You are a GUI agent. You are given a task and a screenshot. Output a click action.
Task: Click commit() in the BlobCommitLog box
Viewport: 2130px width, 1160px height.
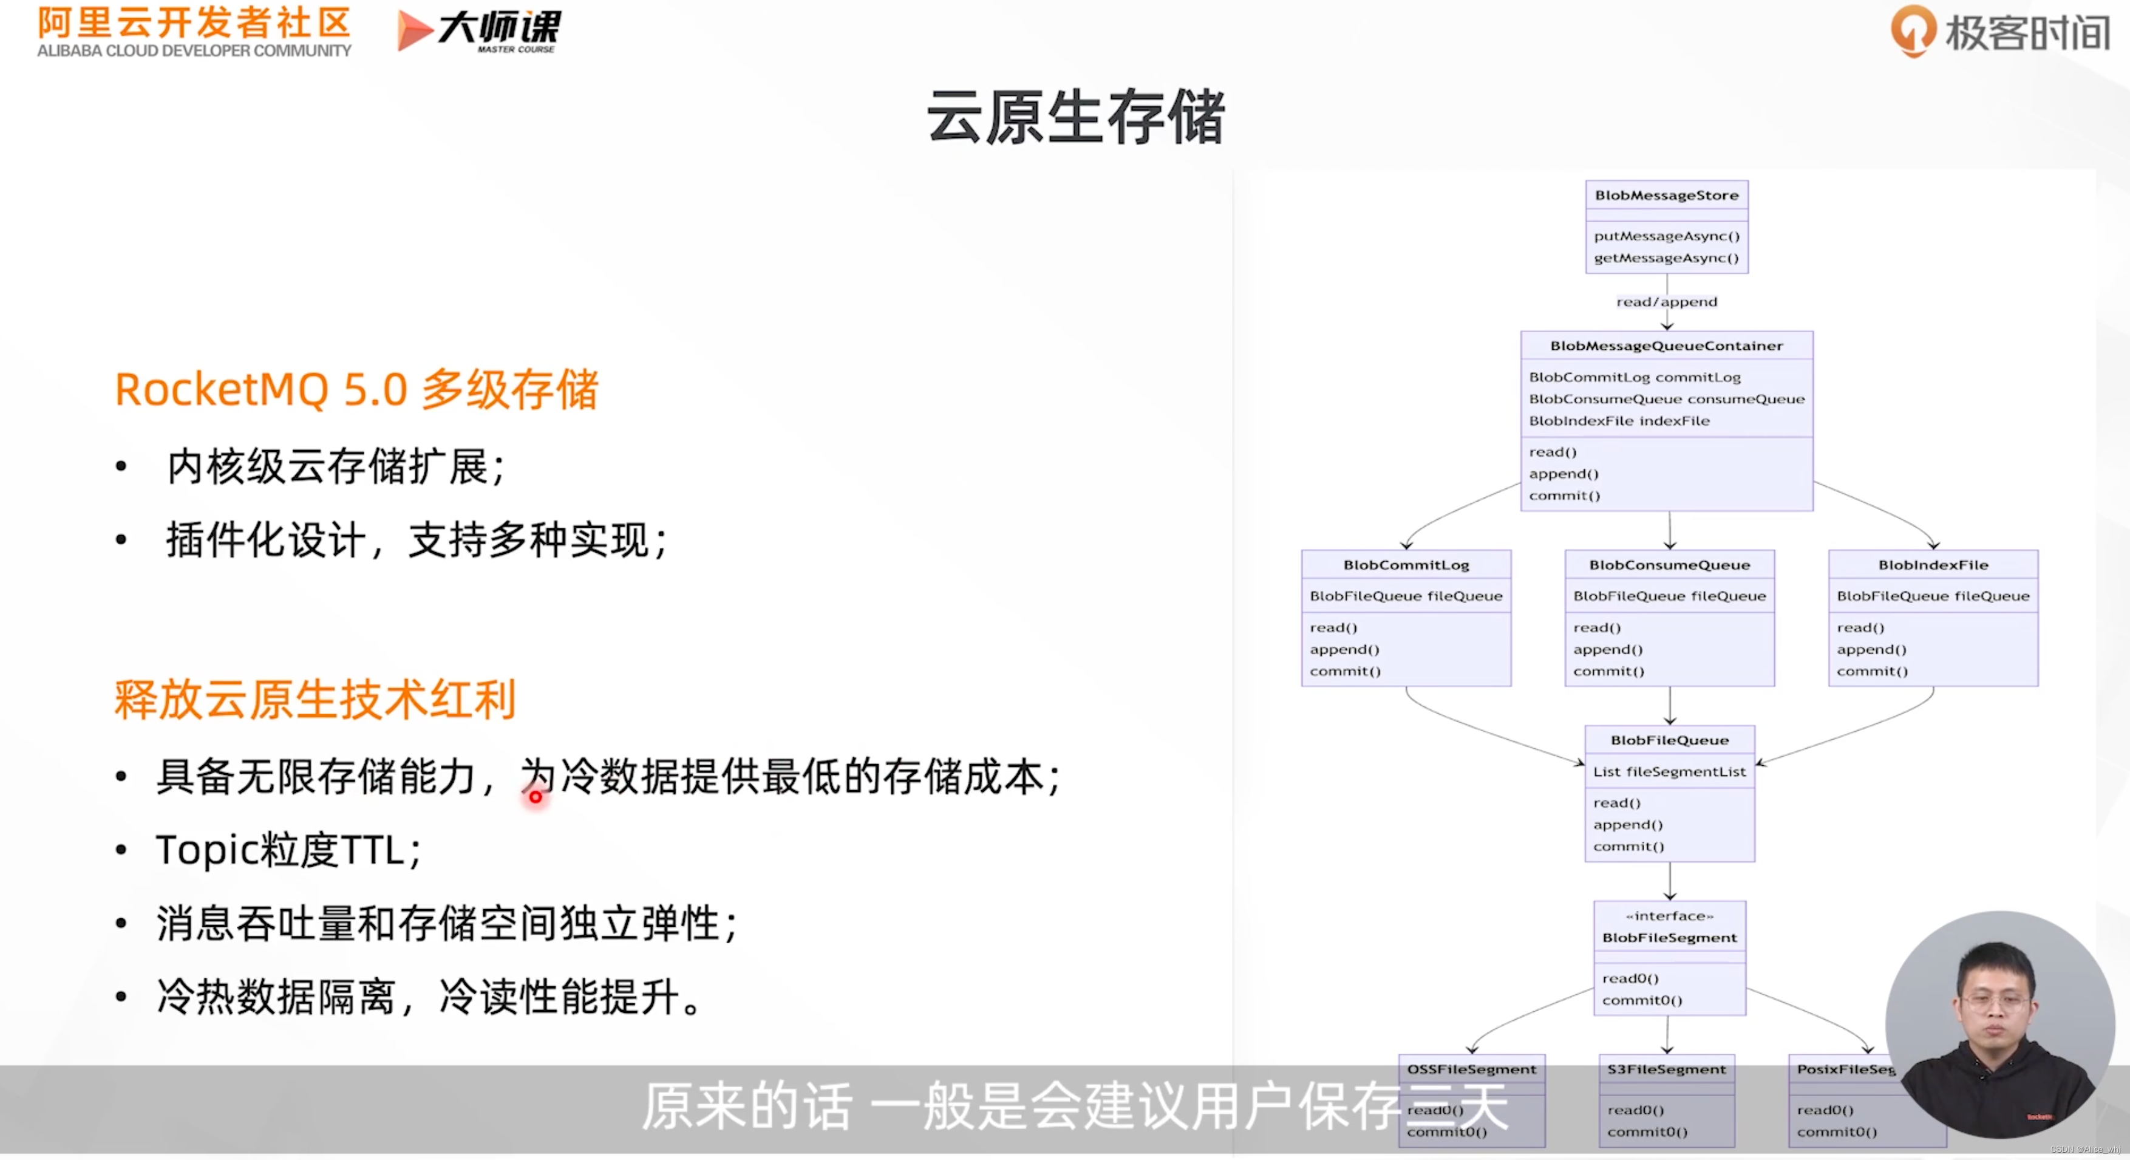tap(1344, 671)
